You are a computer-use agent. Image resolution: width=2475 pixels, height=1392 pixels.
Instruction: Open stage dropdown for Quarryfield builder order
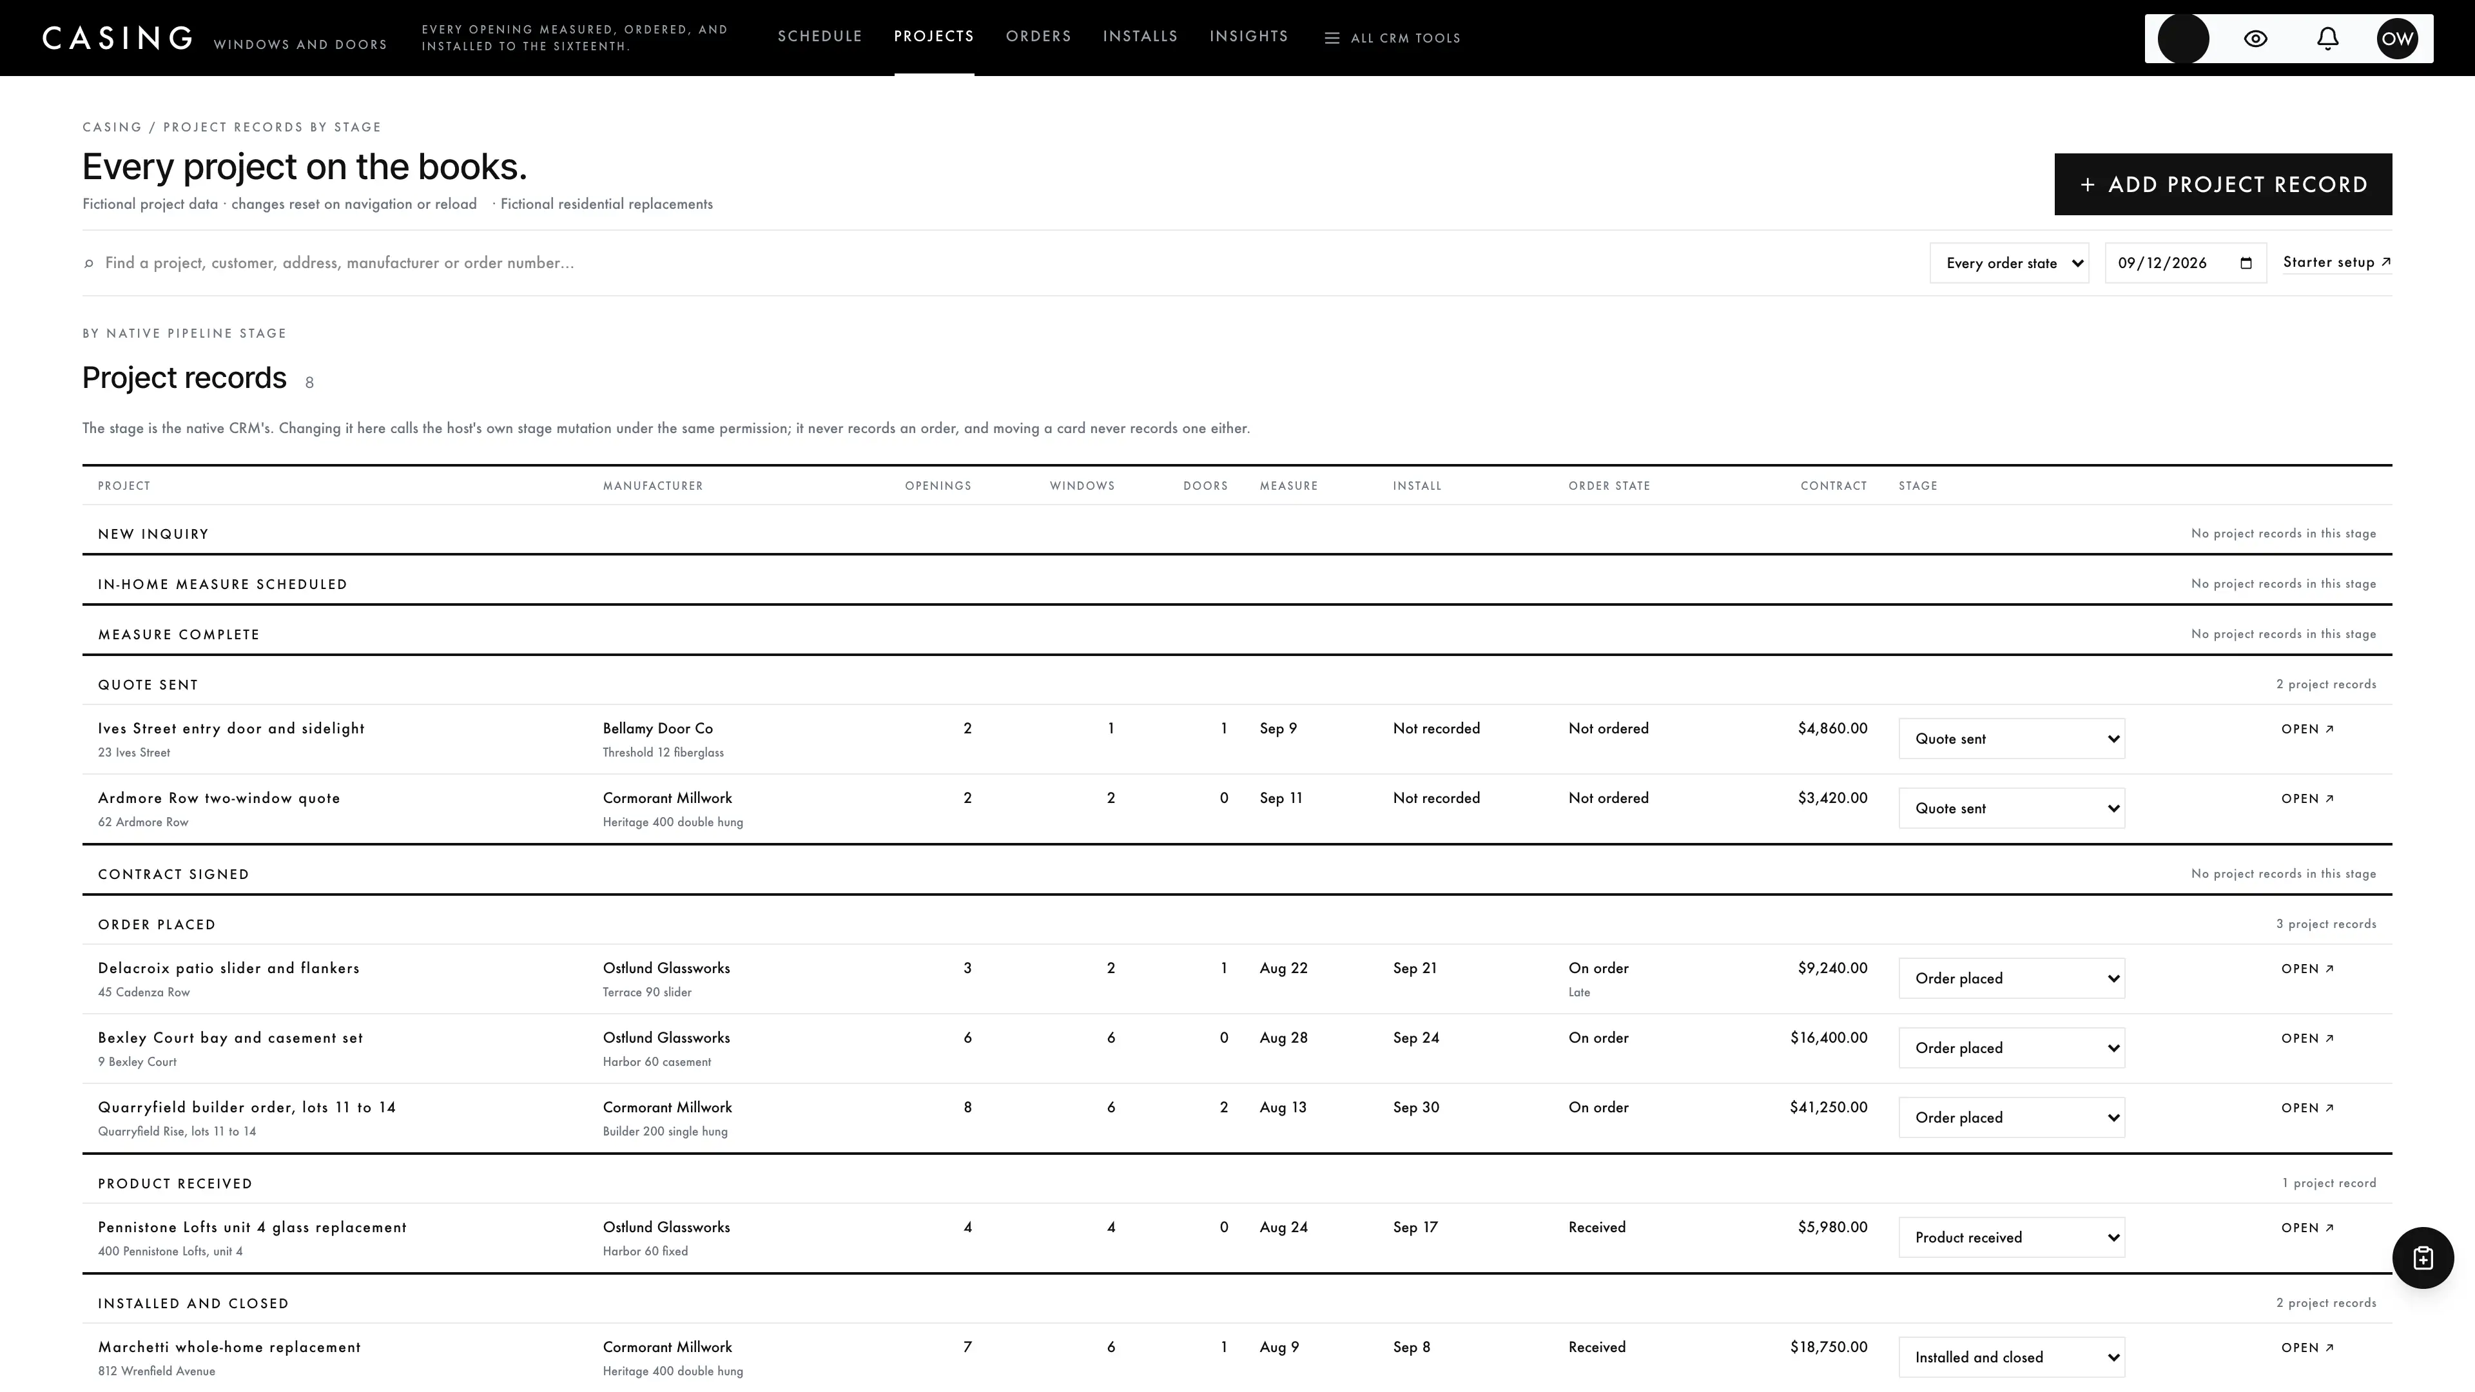2011,1118
